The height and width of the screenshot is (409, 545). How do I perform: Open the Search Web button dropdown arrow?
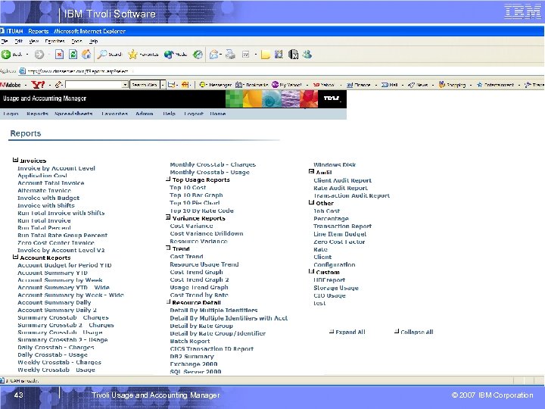pyautogui.click(x=163, y=85)
